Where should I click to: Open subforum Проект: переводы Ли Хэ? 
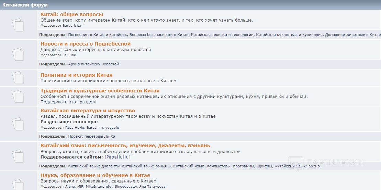93,136
